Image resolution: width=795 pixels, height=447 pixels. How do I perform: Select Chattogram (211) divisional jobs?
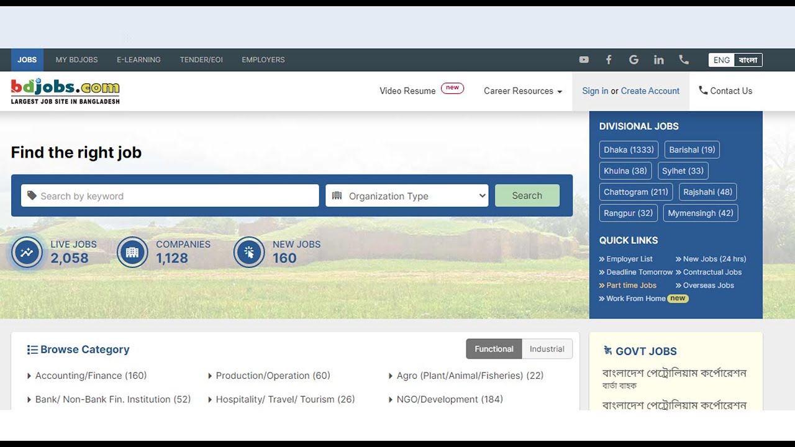[636, 192]
